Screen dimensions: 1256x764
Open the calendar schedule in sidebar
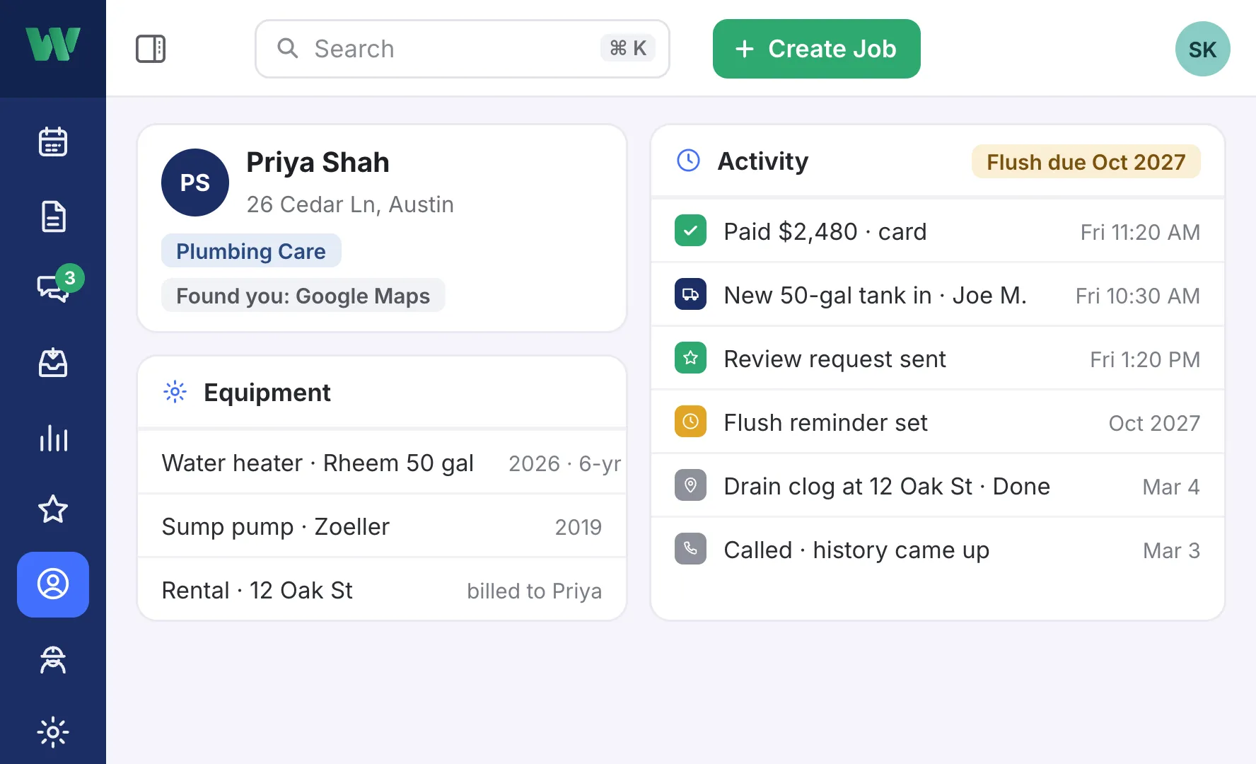coord(53,141)
